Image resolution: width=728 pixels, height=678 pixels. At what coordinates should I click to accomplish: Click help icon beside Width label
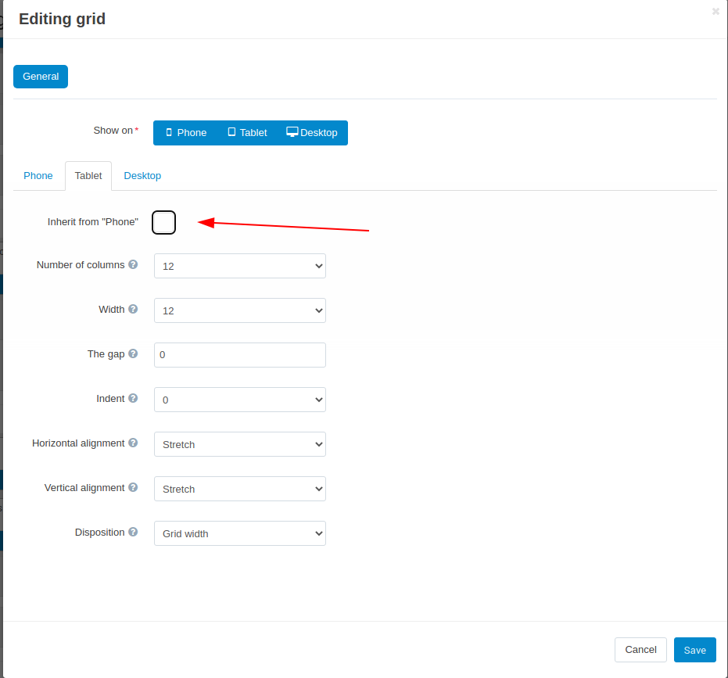[133, 309]
